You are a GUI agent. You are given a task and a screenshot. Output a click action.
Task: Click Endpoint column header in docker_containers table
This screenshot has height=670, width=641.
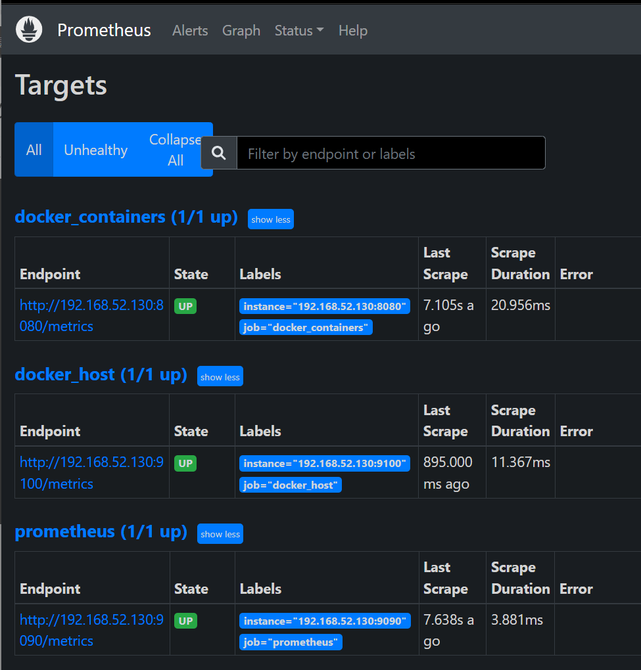pyautogui.click(x=50, y=275)
